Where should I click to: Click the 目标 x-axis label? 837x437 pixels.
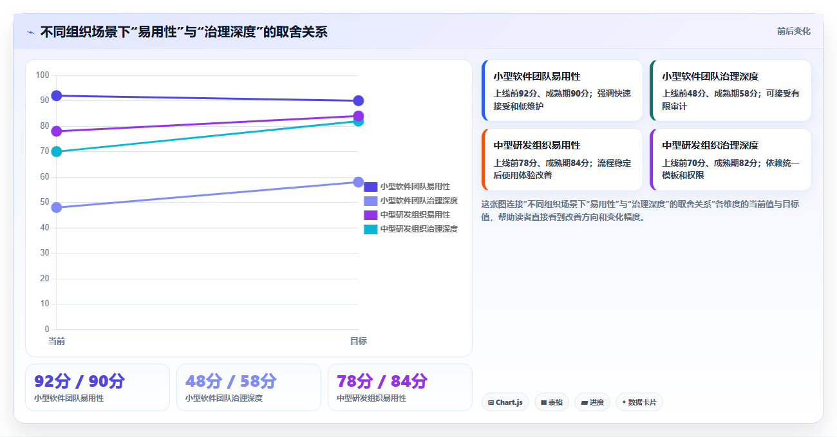(x=359, y=341)
